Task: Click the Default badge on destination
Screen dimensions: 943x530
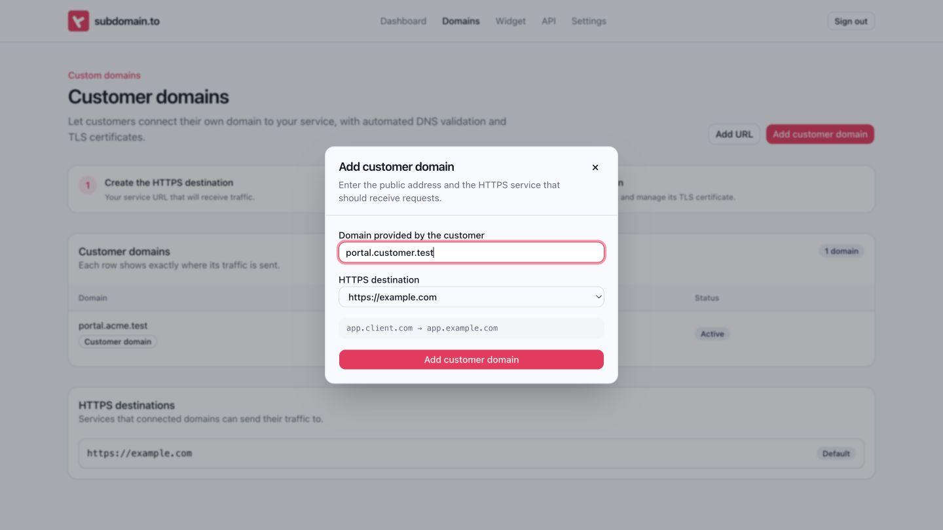Action: [836, 453]
